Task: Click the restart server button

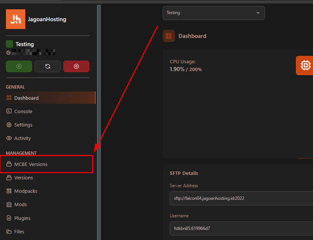Action: point(48,66)
